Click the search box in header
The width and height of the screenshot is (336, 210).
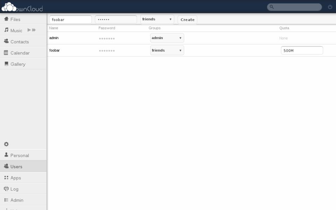[x=296, y=7]
